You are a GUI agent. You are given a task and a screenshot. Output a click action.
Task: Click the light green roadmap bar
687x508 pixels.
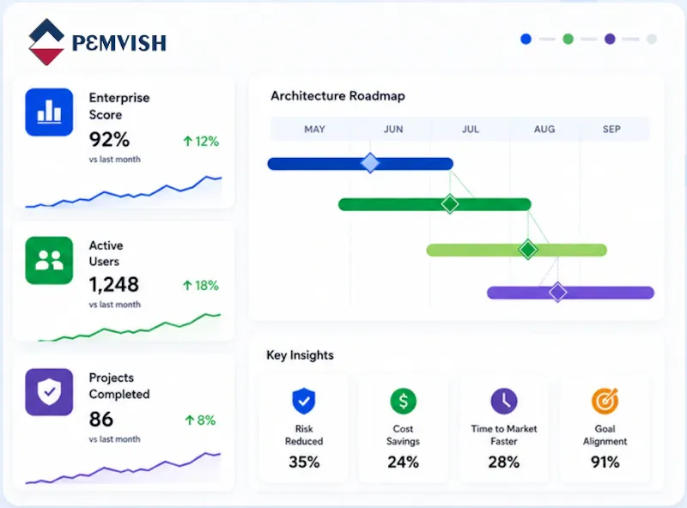pyautogui.click(x=517, y=250)
